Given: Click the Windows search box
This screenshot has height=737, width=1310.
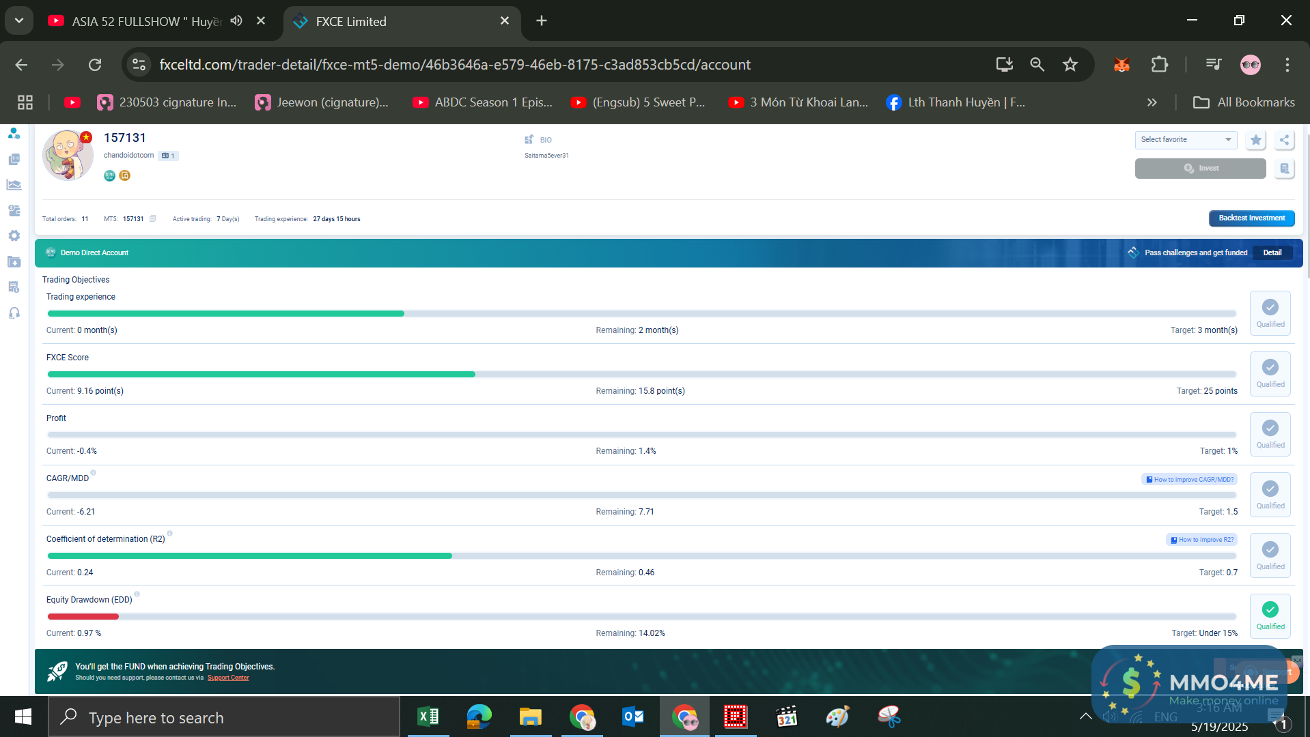Looking at the screenshot, I should click(x=224, y=717).
